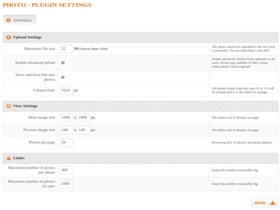Screen dimensions: 280x210
Task: Click the download arrow icon beside Save
Action: pos(273,203)
